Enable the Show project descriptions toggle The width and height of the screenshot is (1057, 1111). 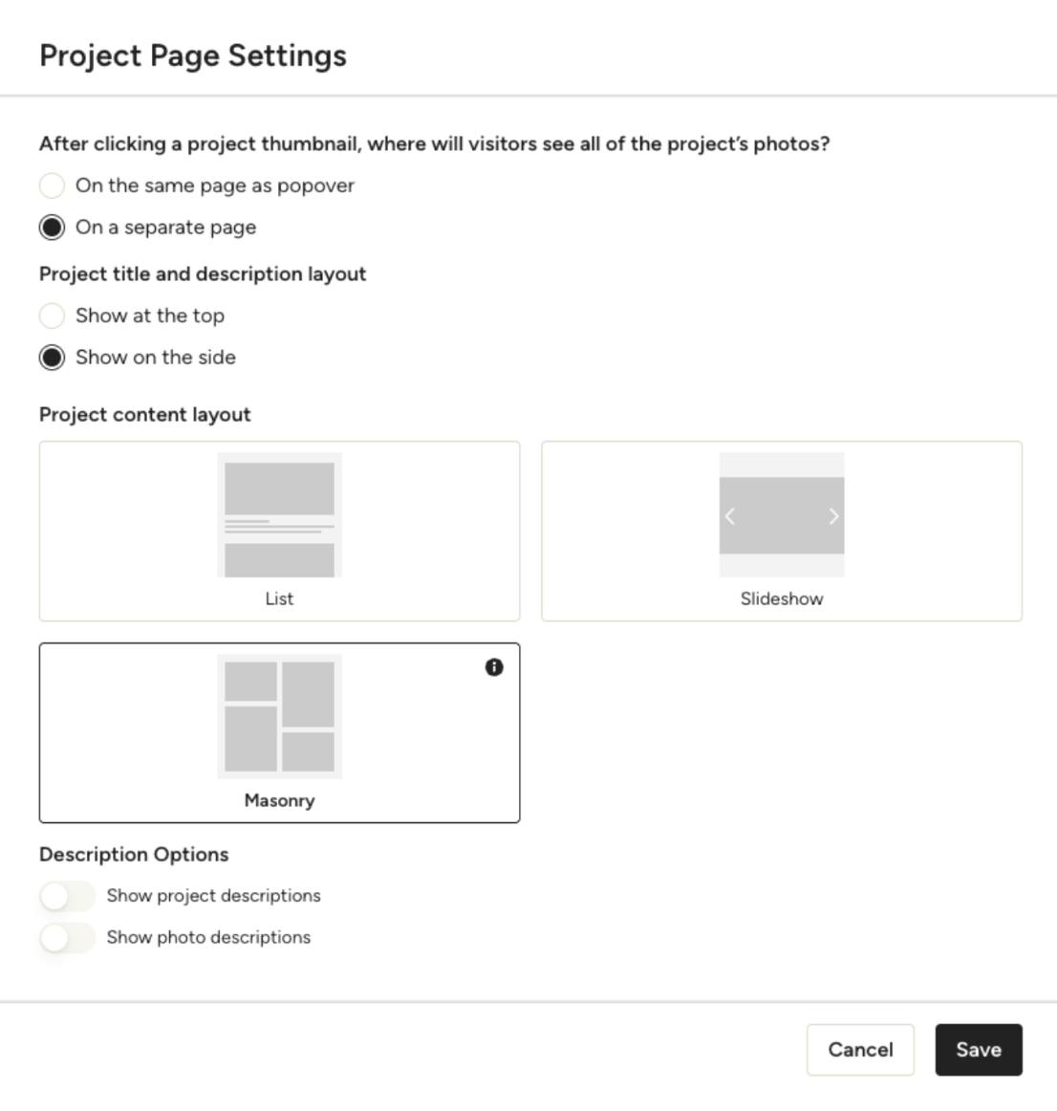pyautogui.click(x=67, y=896)
